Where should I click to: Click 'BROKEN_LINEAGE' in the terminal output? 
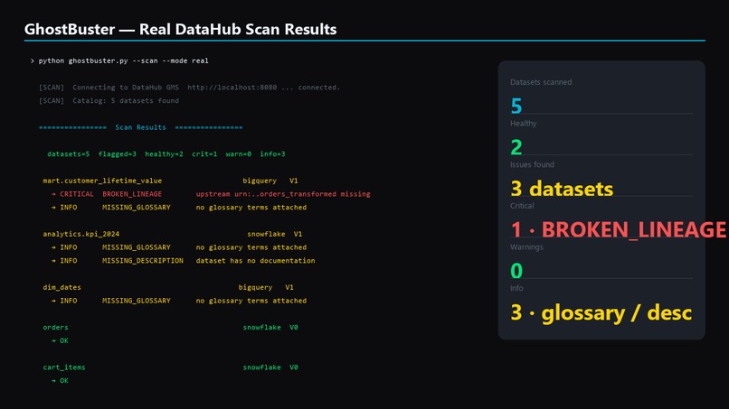pyautogui.click(x=132, y=194)
